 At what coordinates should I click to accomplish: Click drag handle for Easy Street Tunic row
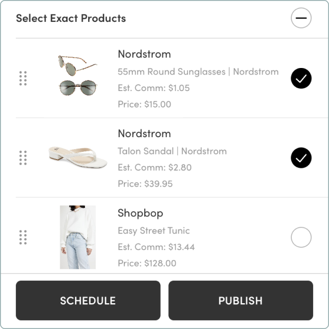click(23, 237)
